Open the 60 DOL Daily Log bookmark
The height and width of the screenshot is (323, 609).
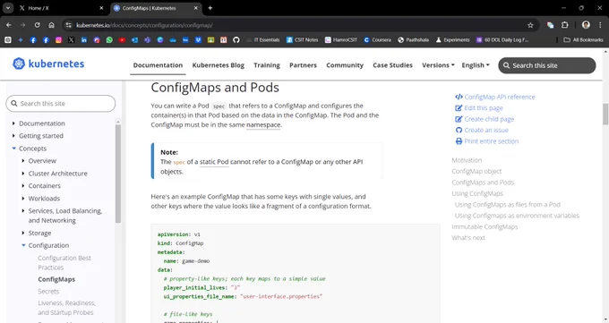click(502, 40)
